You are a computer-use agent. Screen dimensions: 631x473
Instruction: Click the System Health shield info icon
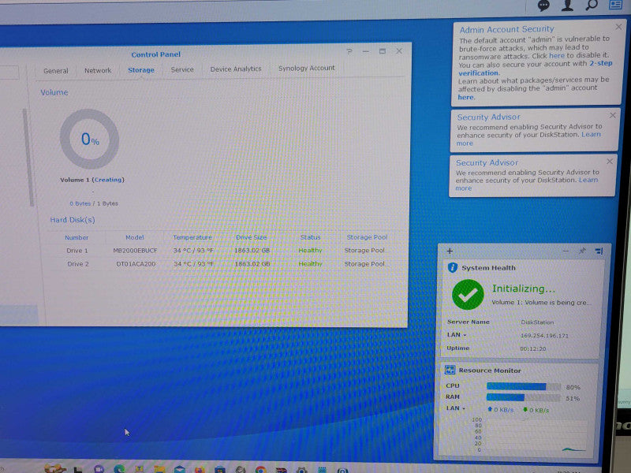tap(452, 267)
